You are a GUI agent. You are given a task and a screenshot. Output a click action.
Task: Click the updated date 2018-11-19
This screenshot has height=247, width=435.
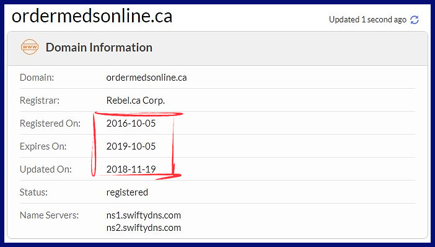(x=131, y=169)
